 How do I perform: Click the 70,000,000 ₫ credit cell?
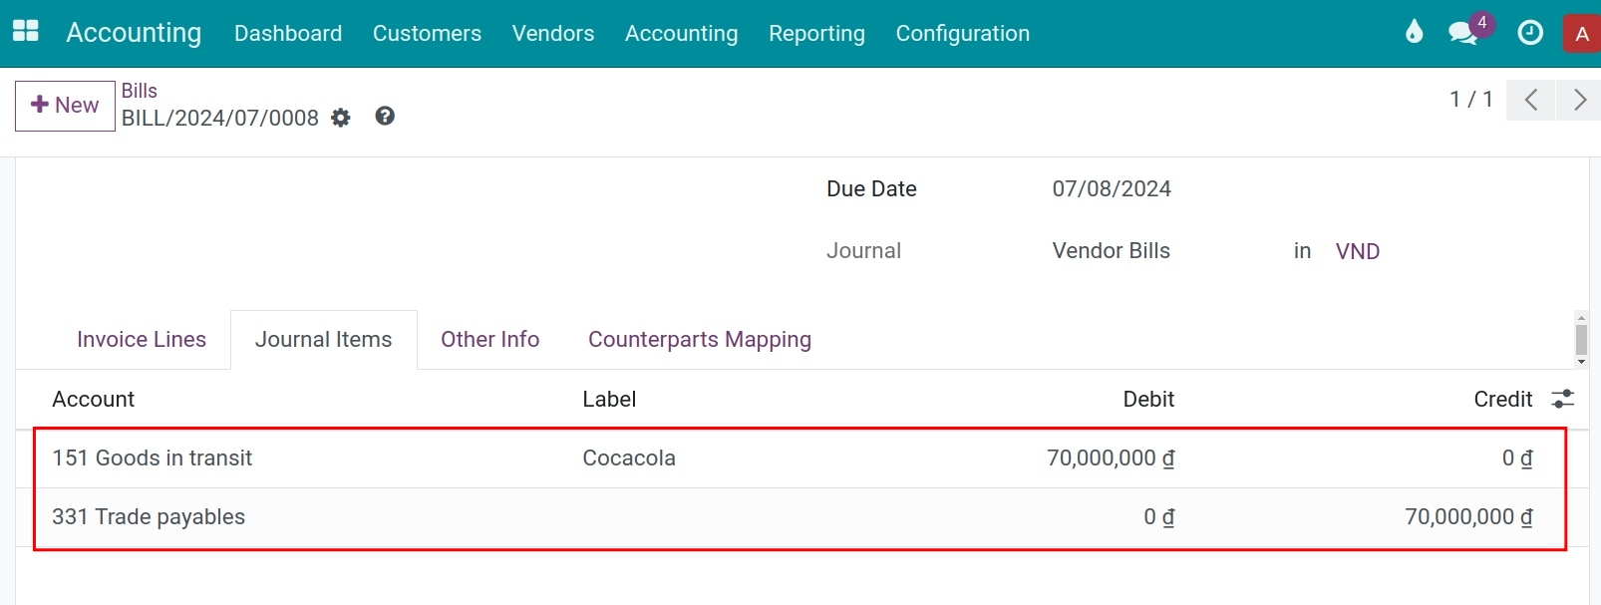coord(1469,517)
